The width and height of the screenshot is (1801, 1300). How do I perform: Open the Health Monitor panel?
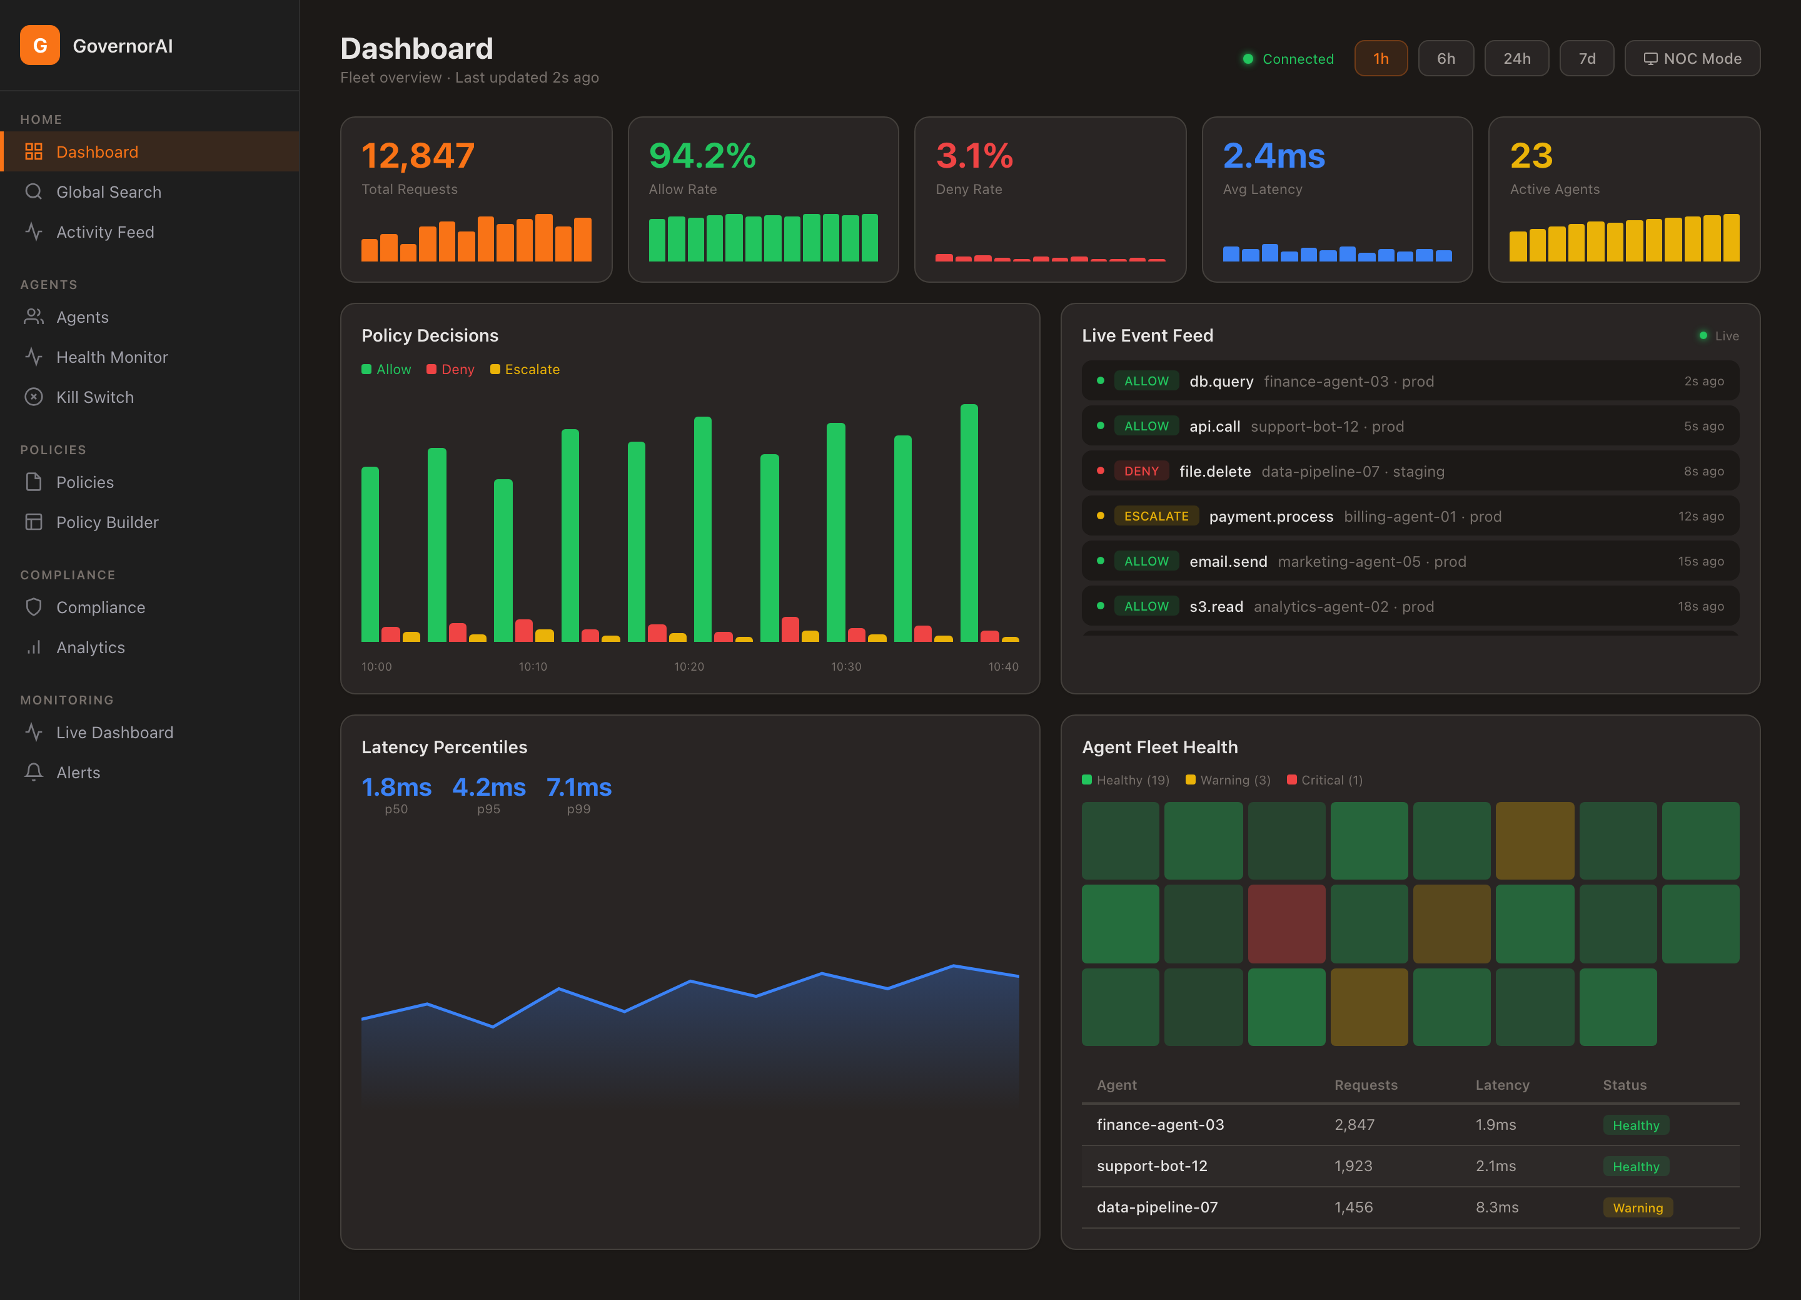tap(111, 357)
